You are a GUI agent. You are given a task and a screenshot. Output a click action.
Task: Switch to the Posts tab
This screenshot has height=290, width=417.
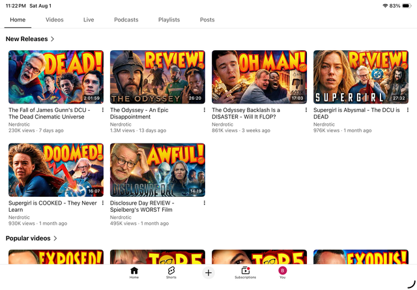tap(207, 20)
